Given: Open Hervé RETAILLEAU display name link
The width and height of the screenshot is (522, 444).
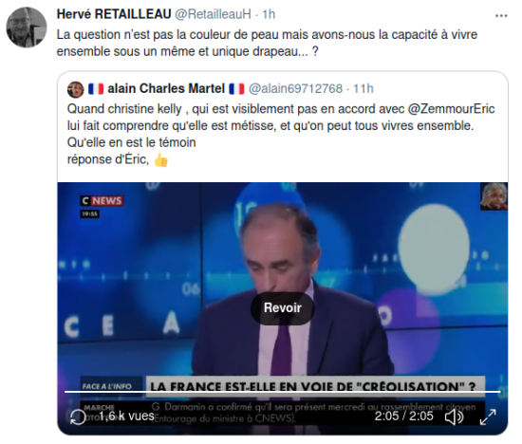Looking at the screenshot, I should (114, 14).
